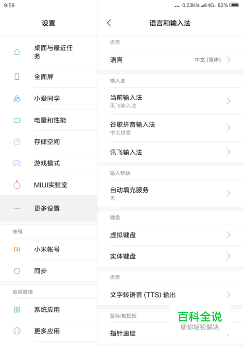Tap the back arrow in header

tap(109, 23)
